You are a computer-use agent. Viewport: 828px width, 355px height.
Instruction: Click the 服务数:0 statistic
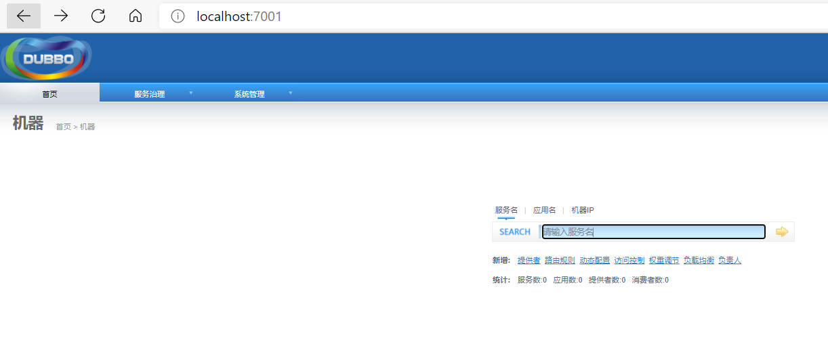pos(532,280)
